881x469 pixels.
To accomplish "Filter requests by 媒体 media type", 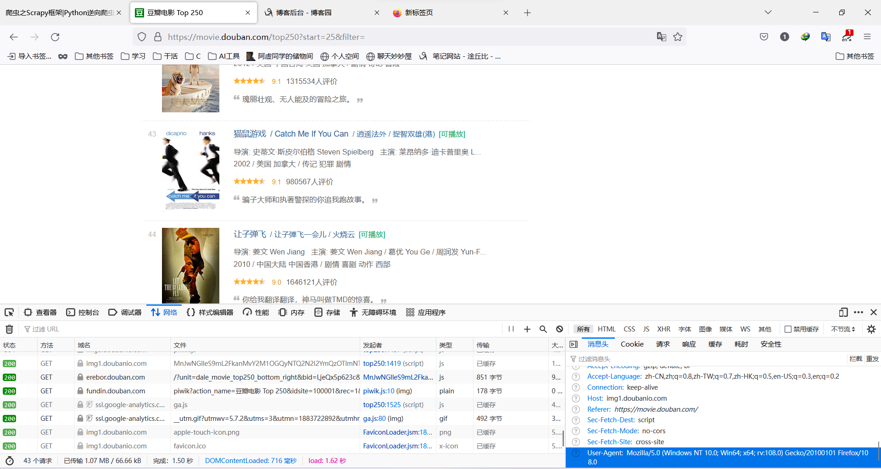I will click(726, 329).
